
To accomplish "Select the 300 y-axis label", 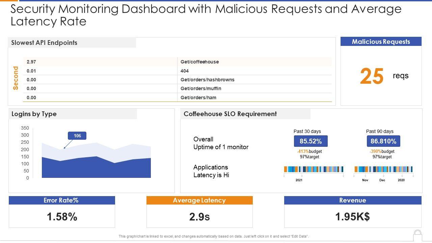I will pos(25,135).
